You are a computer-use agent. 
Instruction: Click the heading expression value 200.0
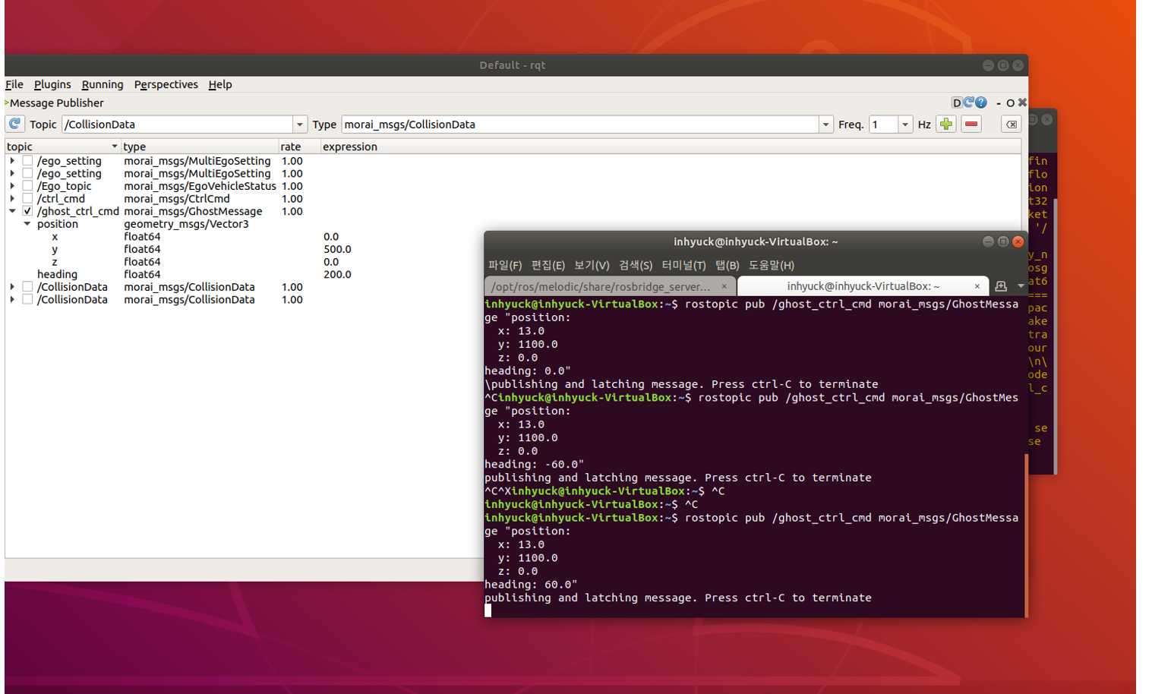pos(337,274)
